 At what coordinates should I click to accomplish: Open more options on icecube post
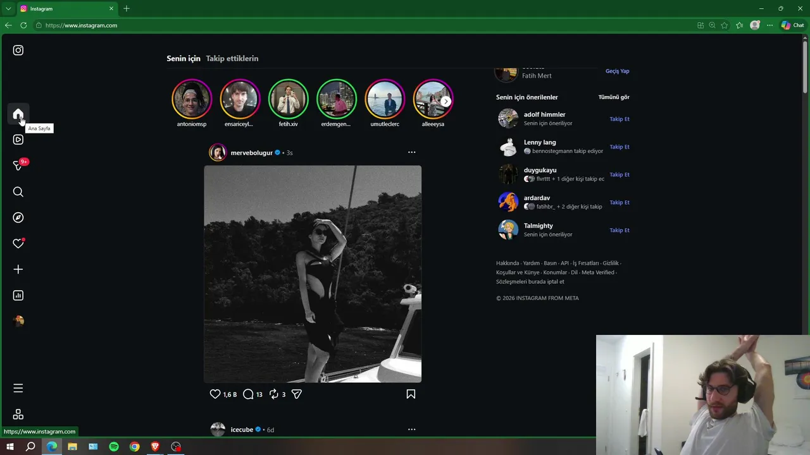412,430
